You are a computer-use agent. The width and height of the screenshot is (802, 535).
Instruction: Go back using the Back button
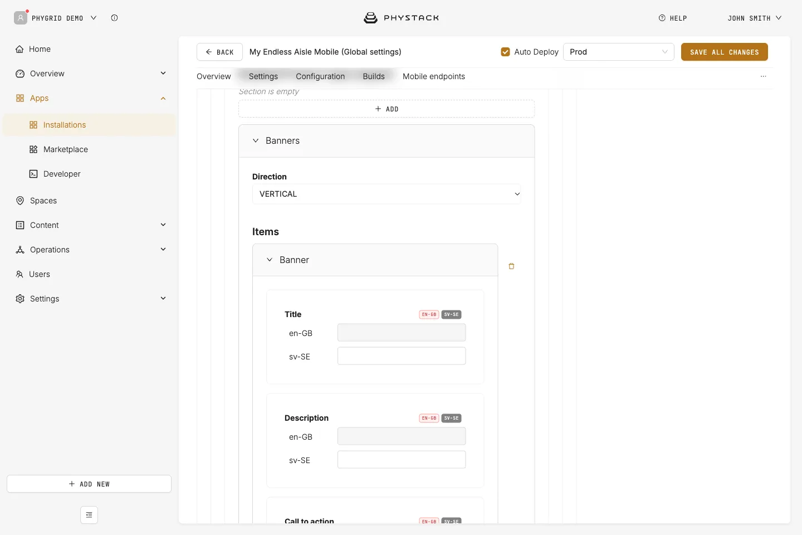219,52
